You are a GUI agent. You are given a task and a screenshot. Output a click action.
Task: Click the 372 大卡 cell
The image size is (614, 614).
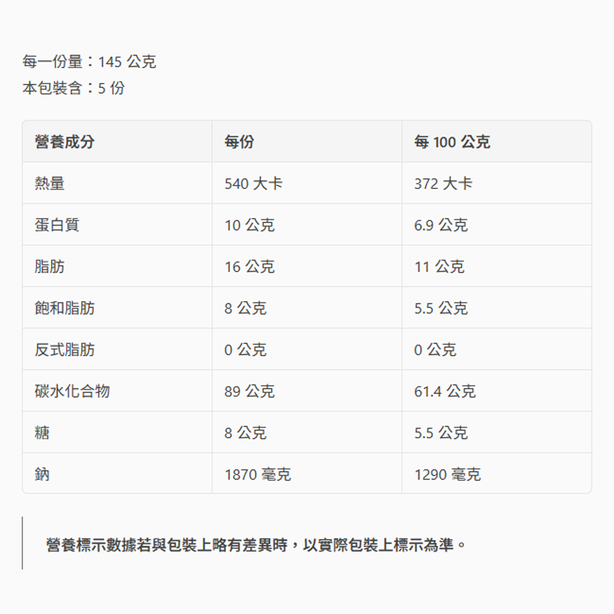click(443, 183)
